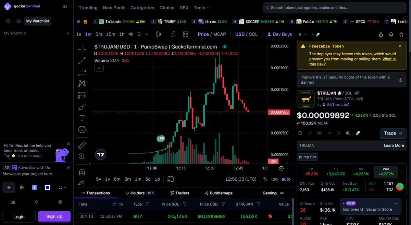
Task: Open the candlestick chart style selector
Action: tap(158, 34)
